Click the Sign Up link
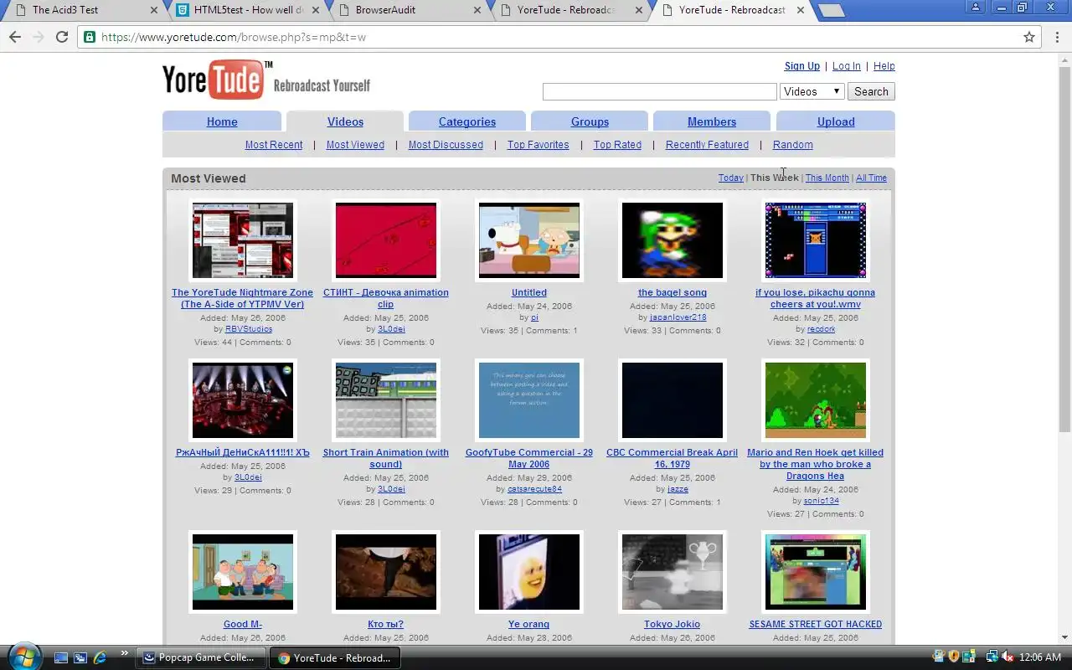Screen dimensions: 1072x670 point(802,66)
